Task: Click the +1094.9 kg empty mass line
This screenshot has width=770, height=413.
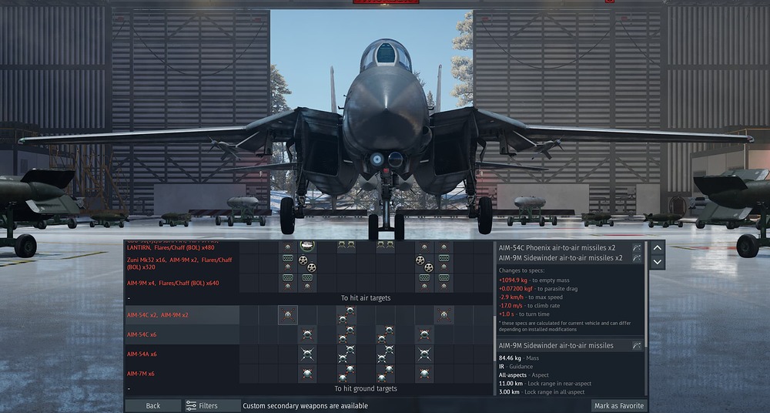Action: tap(534, 280)
